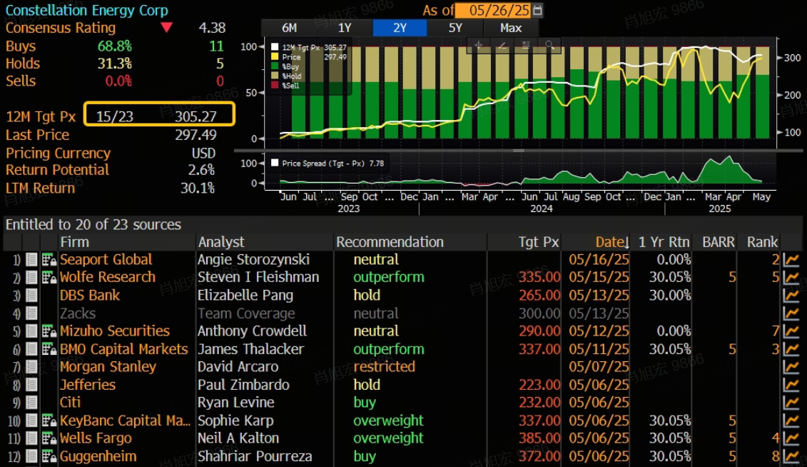Toggle the %Hold series in chart legend
Screen dimensions: 807x467
click(275, 76)
